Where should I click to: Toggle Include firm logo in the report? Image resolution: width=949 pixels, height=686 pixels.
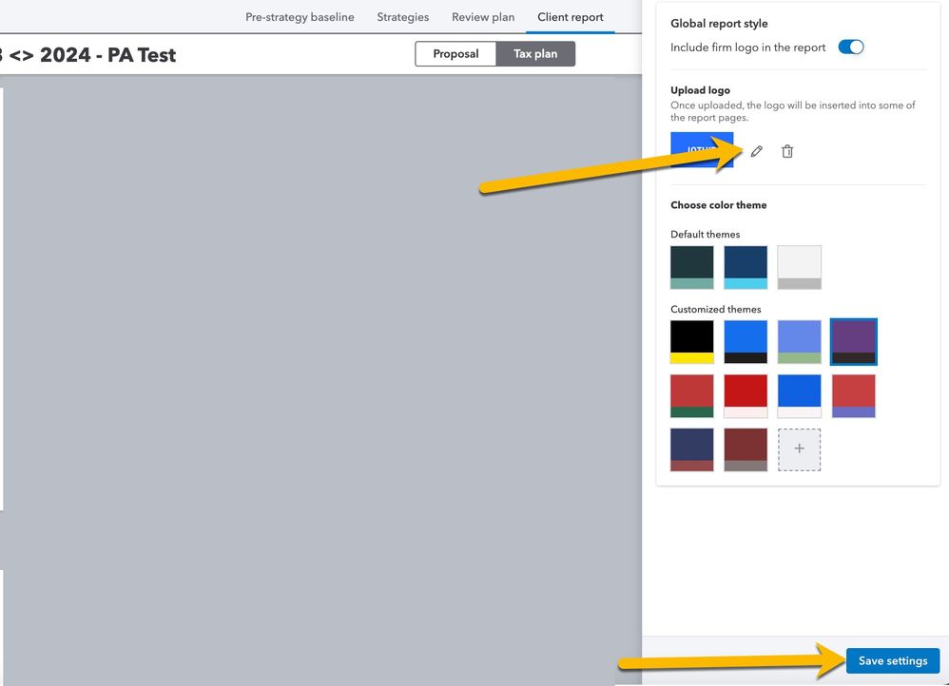pyautogui.click(x=850, y=48)
